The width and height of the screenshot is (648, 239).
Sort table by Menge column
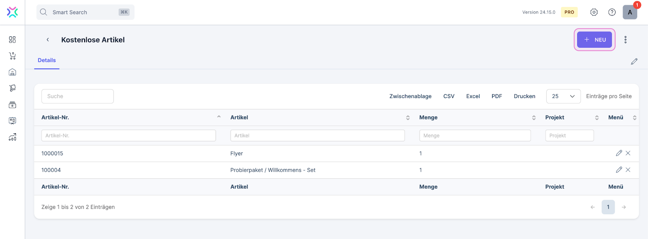coord(428,117)
